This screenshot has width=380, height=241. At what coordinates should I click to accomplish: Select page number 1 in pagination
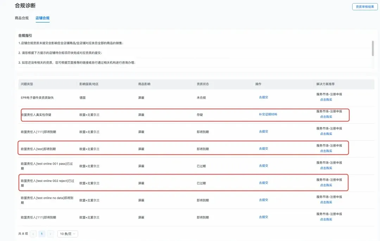42,234
